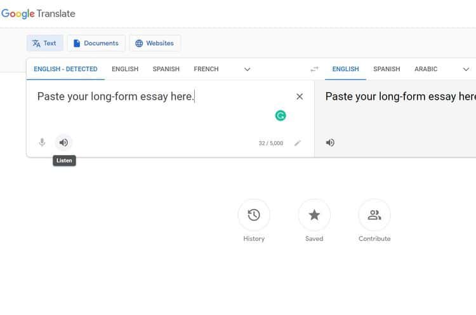Open the Grammarly widget icon
The height and width of the screenshot is (315, 476).
pyautogui.click(x=281, y=116)
